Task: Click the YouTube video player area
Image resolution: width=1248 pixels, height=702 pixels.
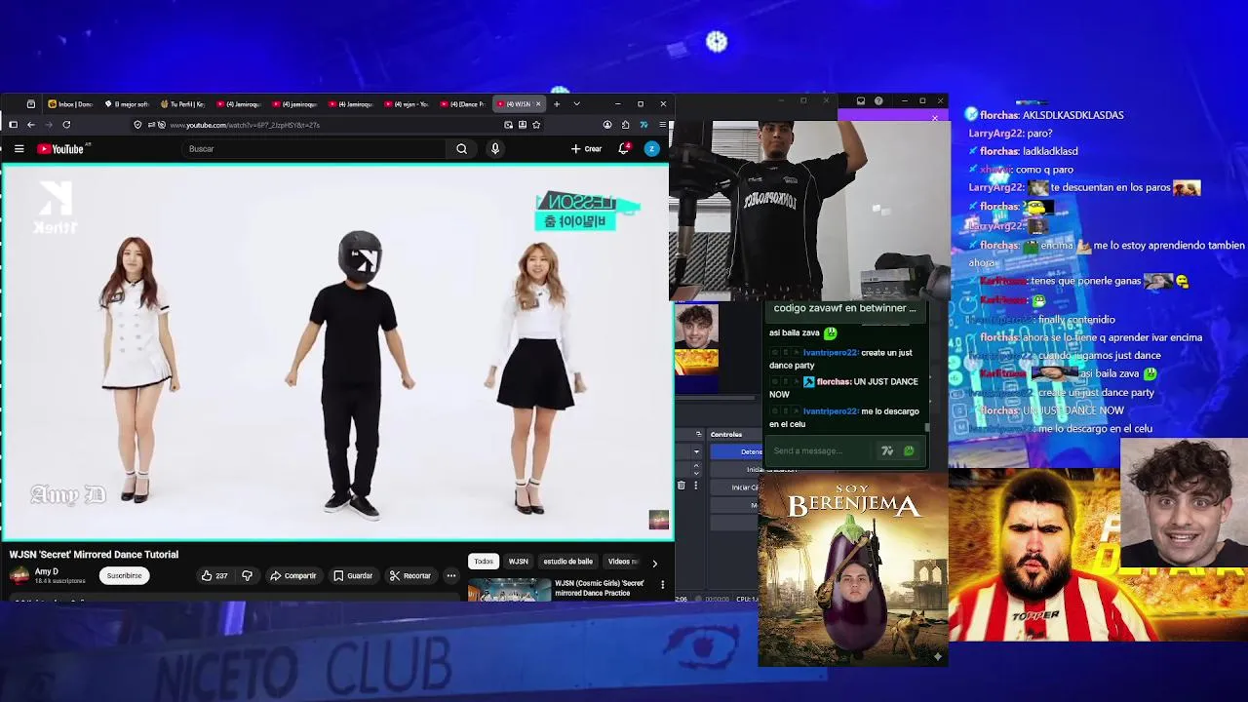Action: (336, 352)
